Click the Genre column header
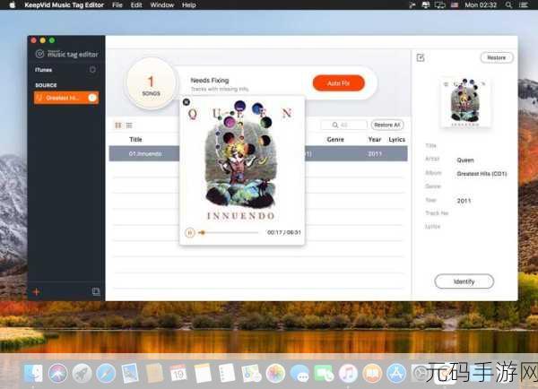 click(335, 140)
